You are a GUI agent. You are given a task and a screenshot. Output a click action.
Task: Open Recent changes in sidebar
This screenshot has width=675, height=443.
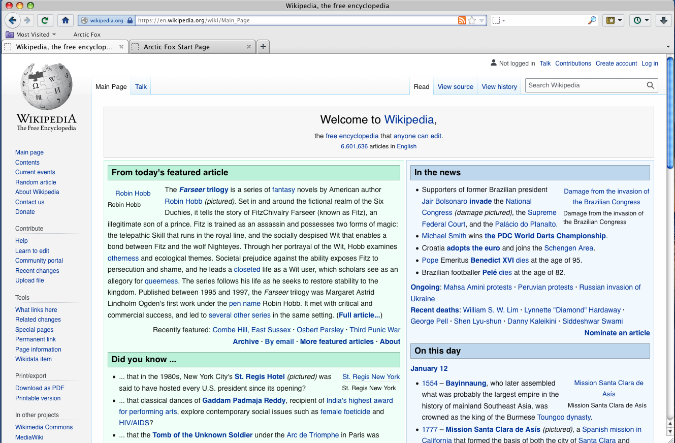[37, 270]
